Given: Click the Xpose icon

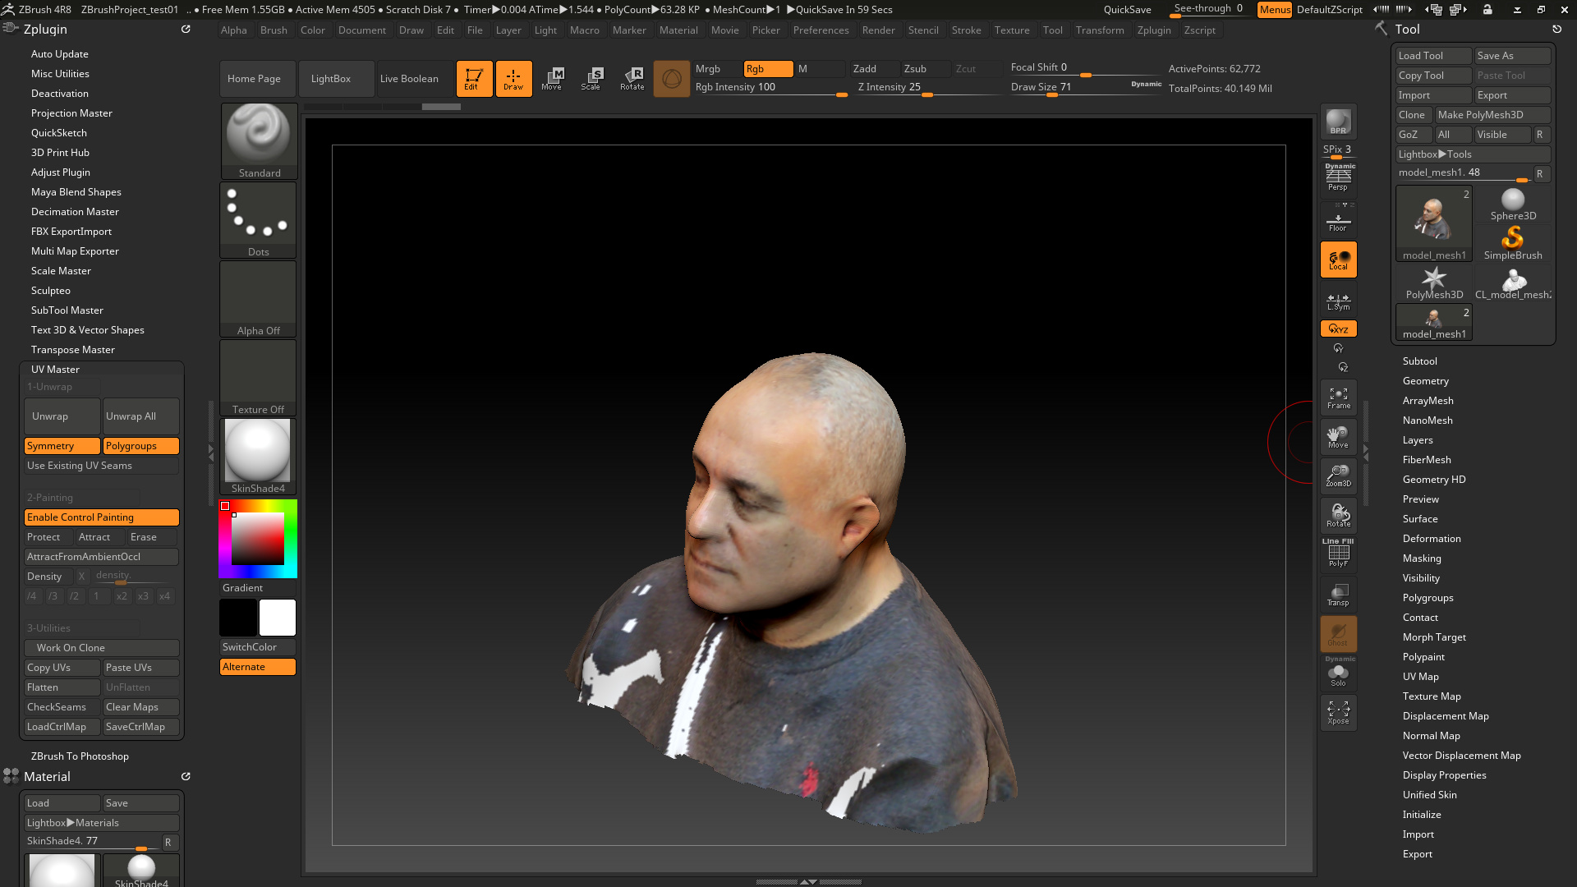Looking at the screenshot, I should (1338, 712).
